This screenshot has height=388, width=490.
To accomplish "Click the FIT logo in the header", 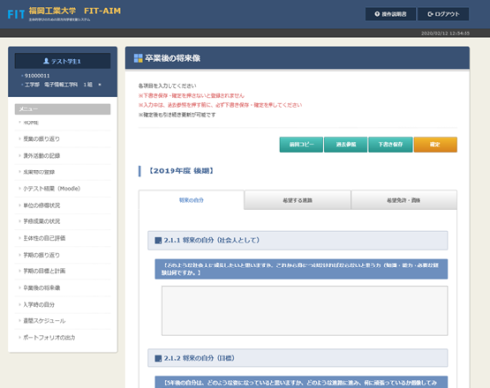I will [x=16, y=14].
